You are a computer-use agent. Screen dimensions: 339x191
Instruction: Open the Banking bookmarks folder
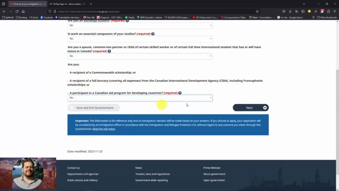[21, 18]
